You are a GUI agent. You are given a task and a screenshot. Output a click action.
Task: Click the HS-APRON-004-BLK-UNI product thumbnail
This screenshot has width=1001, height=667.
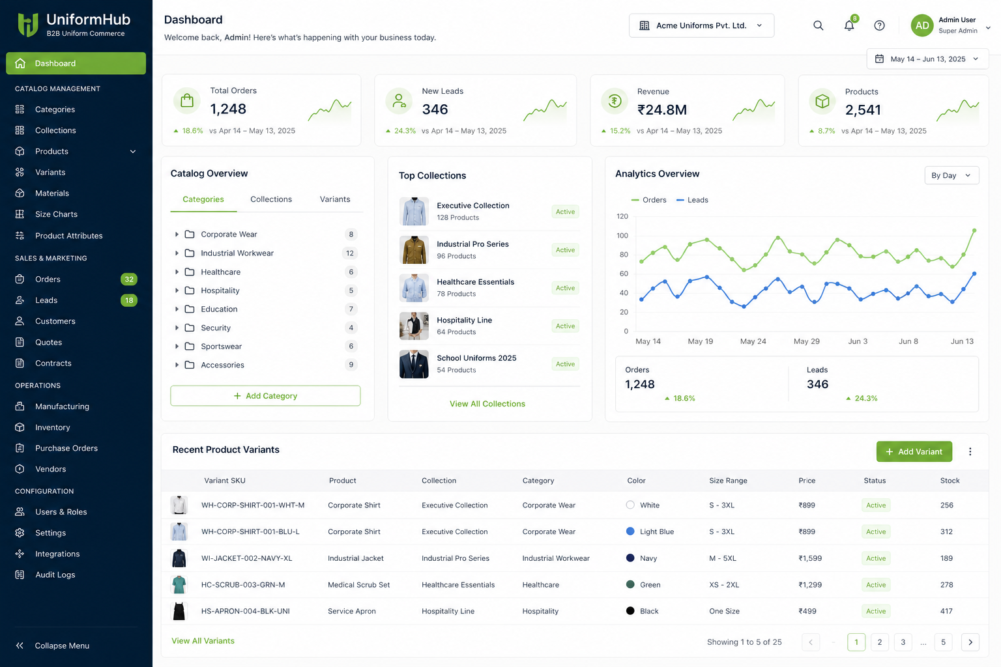179,611
